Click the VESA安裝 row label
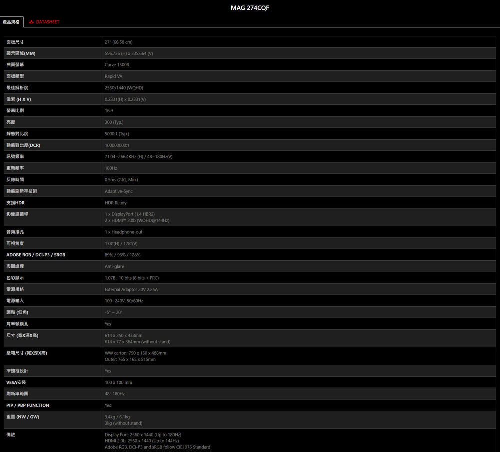500x452 pixels. [16, 382]
